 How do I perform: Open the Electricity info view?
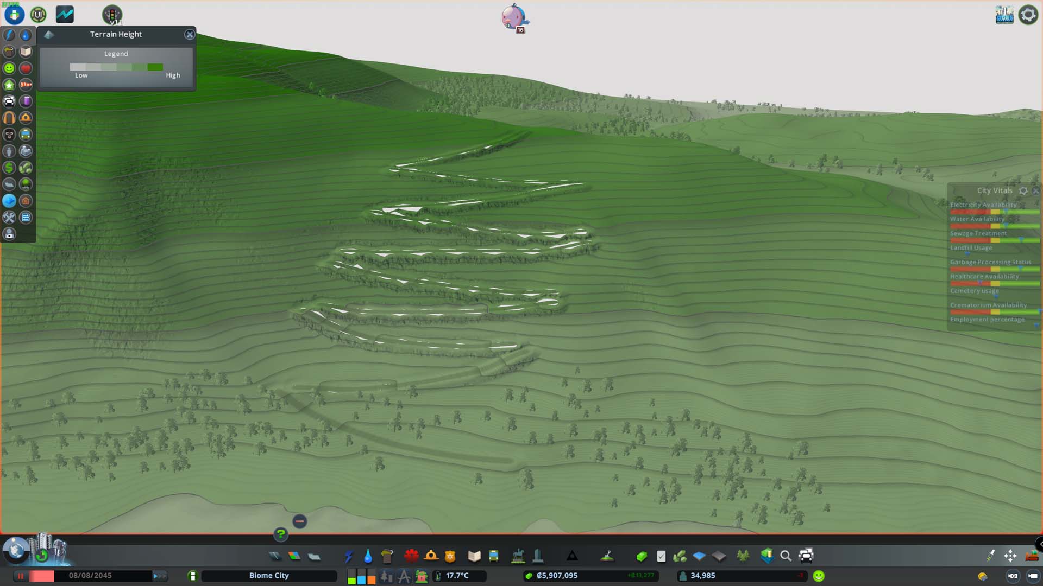(9, 35)
